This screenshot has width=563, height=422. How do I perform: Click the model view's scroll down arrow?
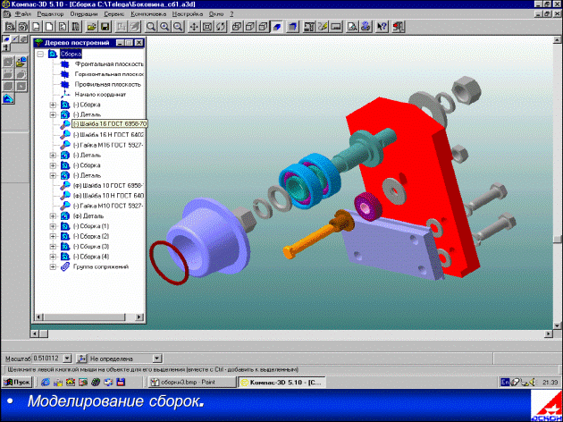pos(558,325)
